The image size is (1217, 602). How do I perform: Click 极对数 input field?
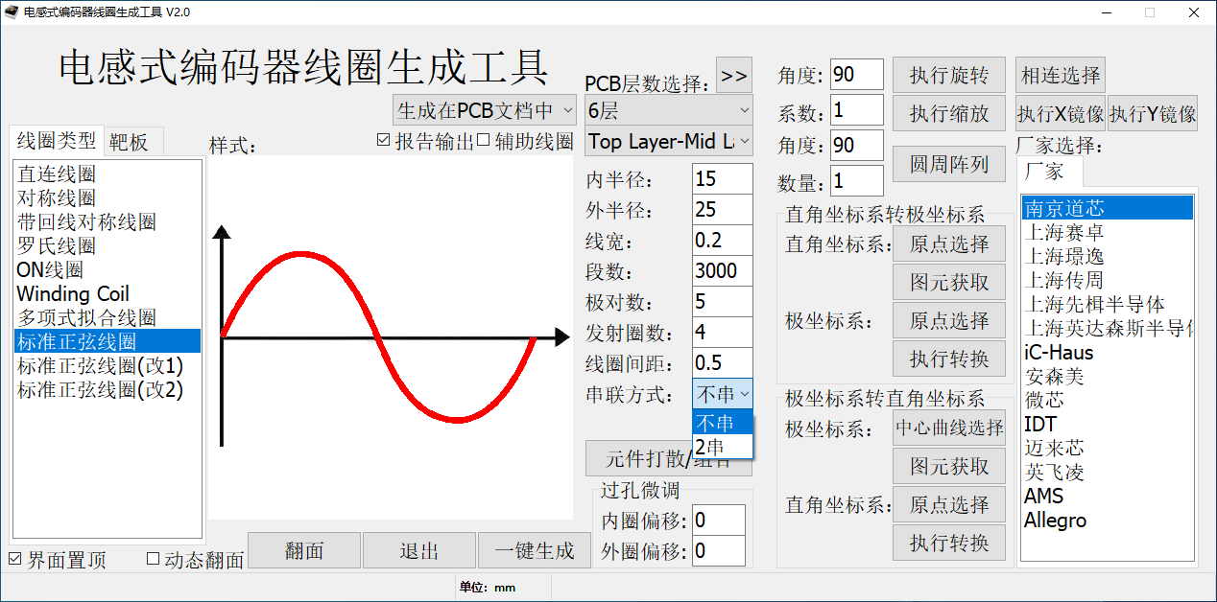723,302
